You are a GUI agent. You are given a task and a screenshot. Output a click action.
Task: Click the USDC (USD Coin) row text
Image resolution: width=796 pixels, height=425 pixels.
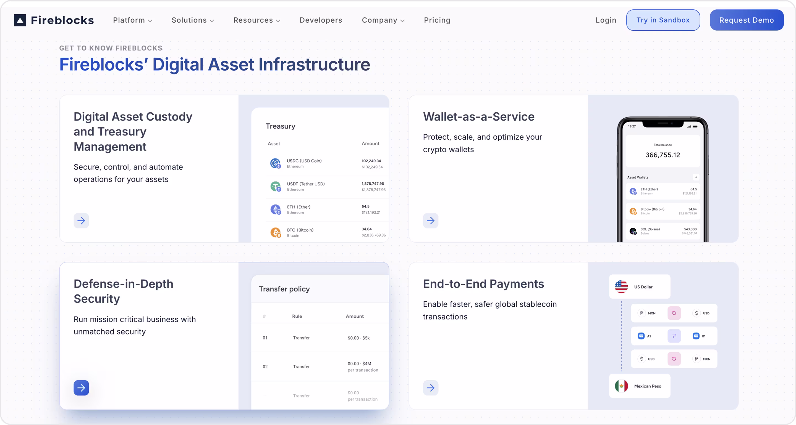pyautogui.click(x=304, y=161)
